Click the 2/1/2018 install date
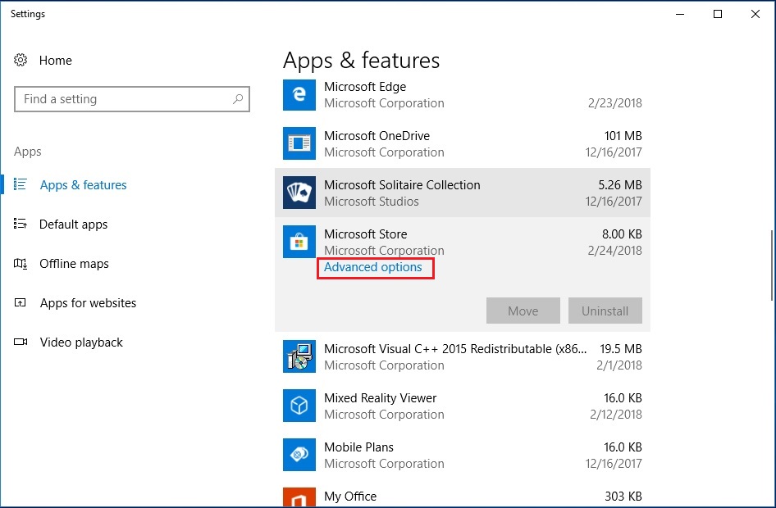776x508 pixels. click(x=619, y=365)
